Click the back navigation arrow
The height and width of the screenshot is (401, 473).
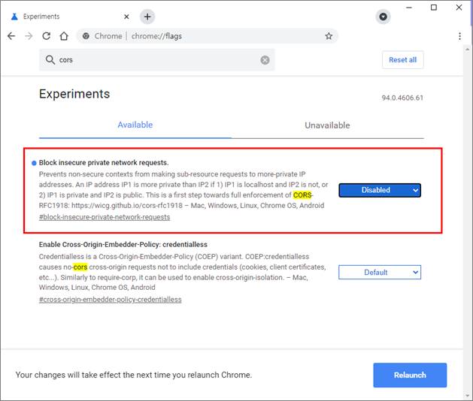point(11,36)
